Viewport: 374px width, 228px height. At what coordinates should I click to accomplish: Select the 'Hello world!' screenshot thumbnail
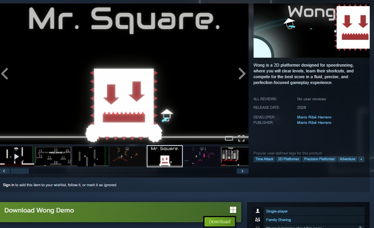53,156
